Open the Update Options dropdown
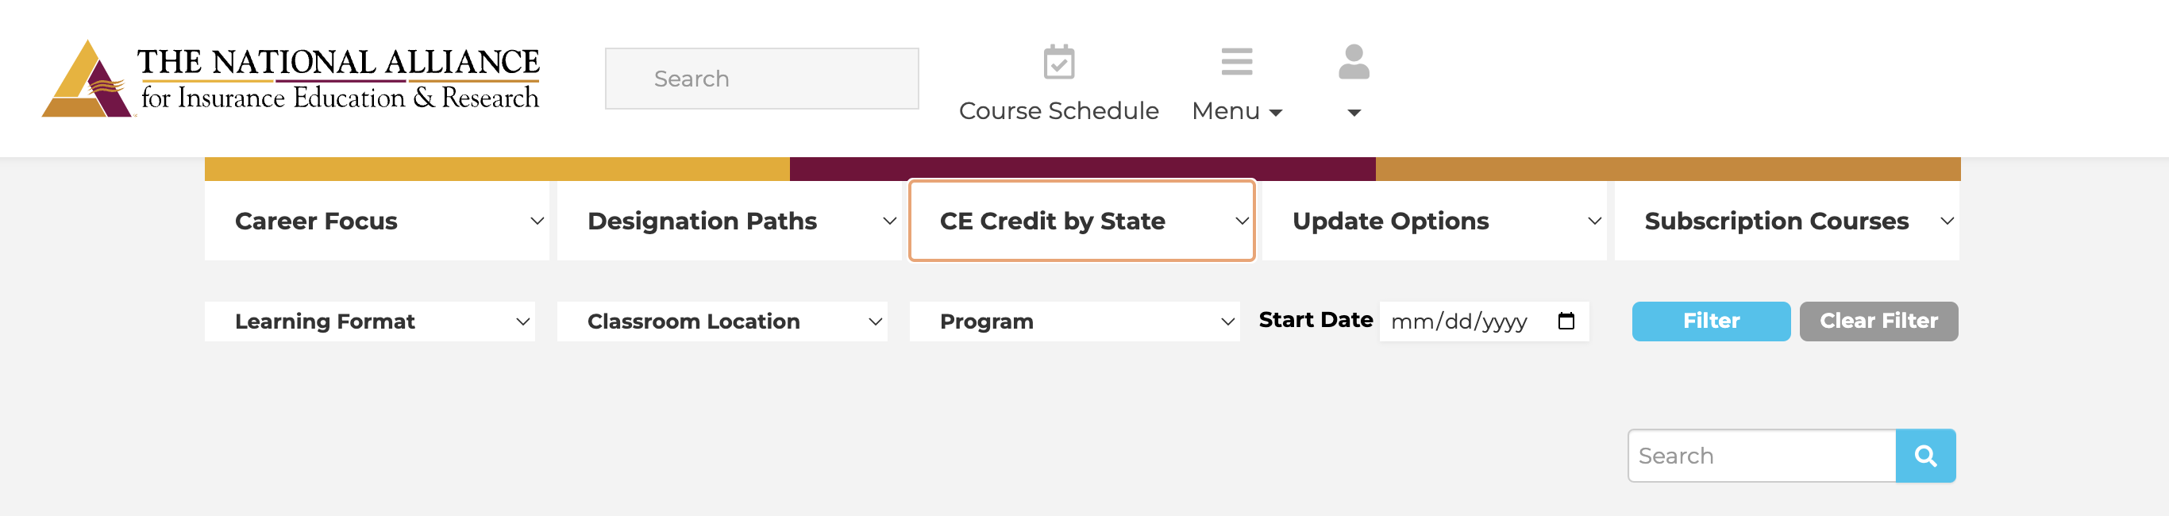Image resolution: width=2169 pixels, height=516 pixels. coord(1434,221)
